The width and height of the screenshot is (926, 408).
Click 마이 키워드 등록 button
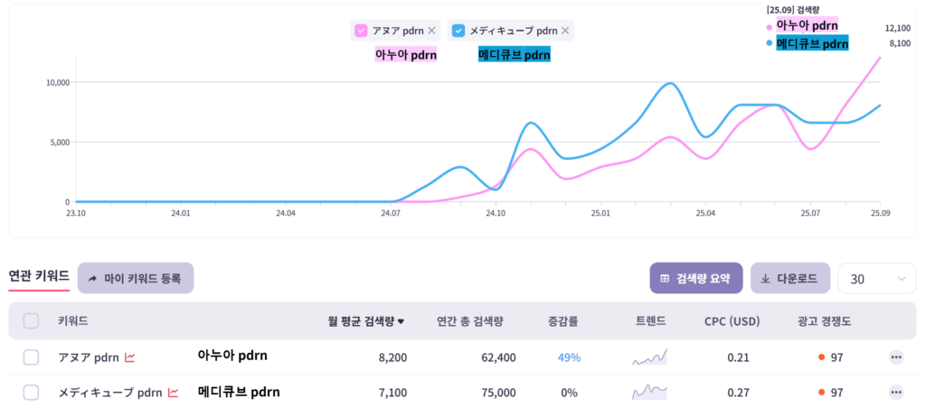pos(136,278)
